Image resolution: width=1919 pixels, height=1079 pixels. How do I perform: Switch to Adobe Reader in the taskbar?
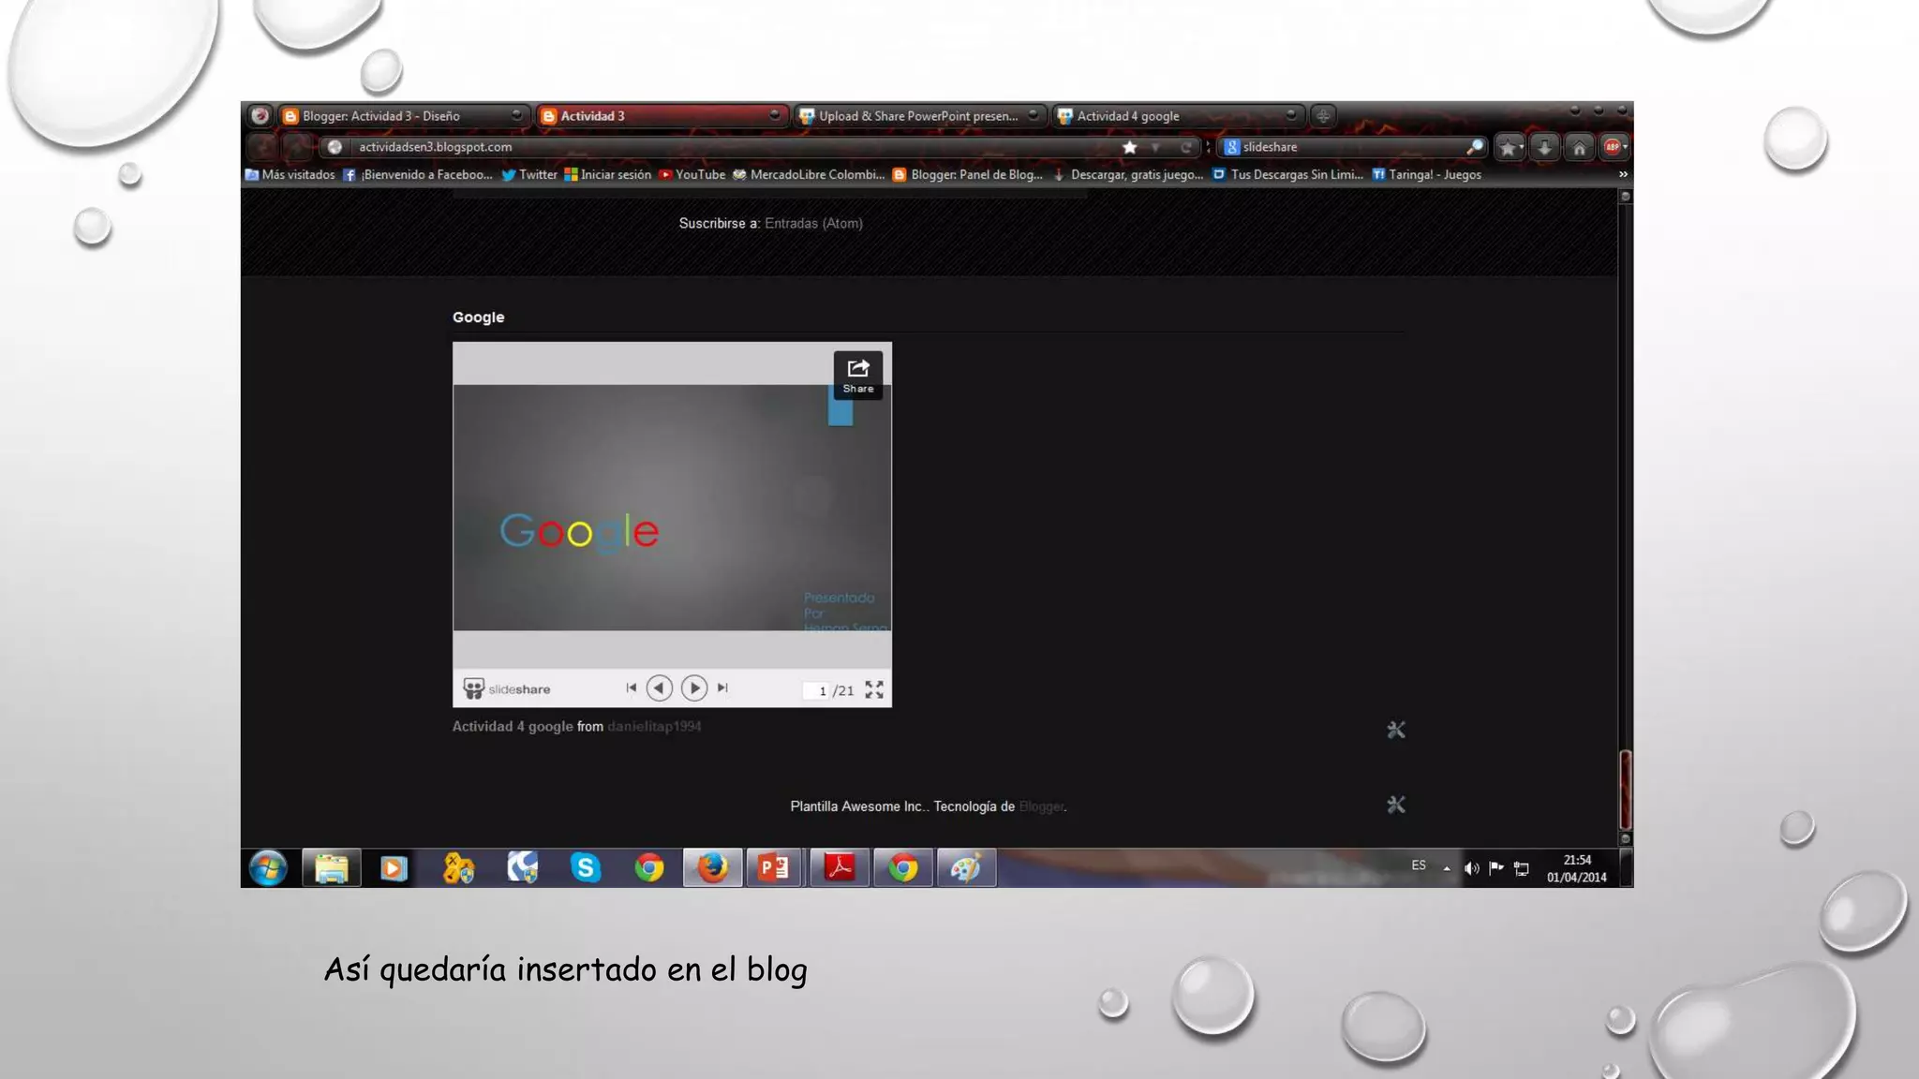pos(840,868)
